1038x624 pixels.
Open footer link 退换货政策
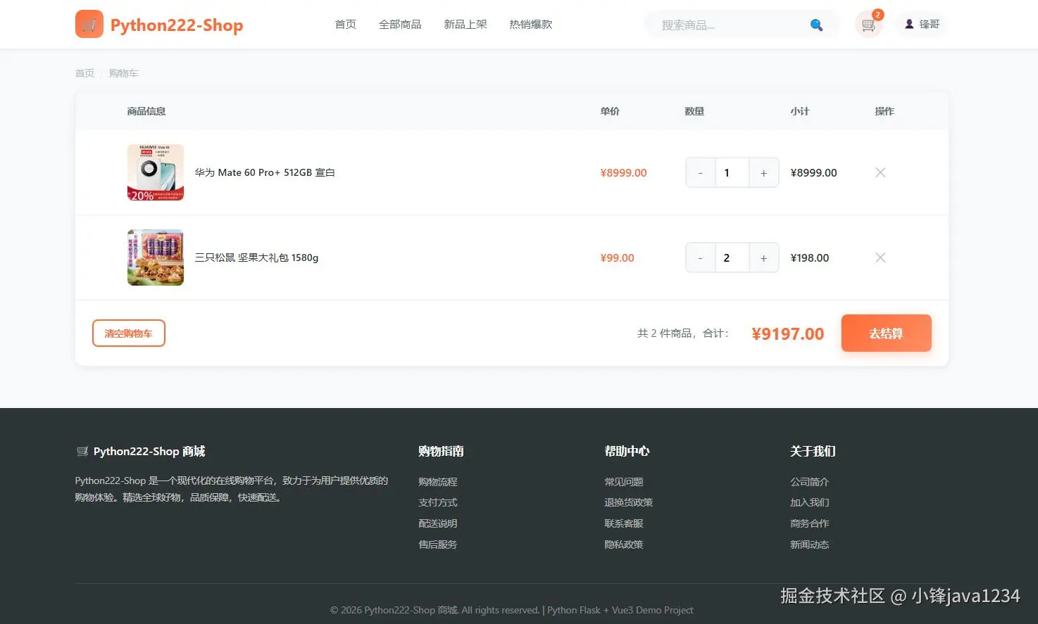click(629, 502)
